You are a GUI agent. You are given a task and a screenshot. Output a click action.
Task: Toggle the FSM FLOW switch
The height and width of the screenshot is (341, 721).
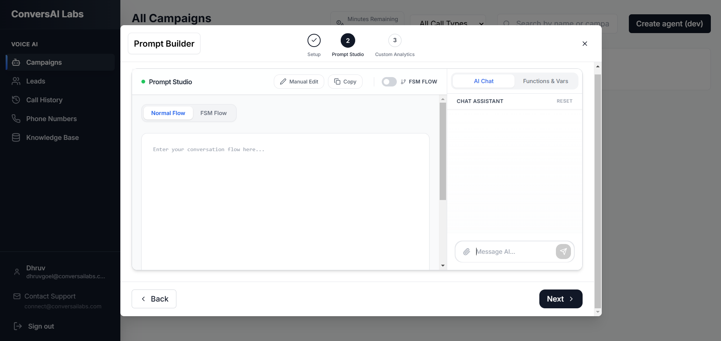tap(389, 82)
